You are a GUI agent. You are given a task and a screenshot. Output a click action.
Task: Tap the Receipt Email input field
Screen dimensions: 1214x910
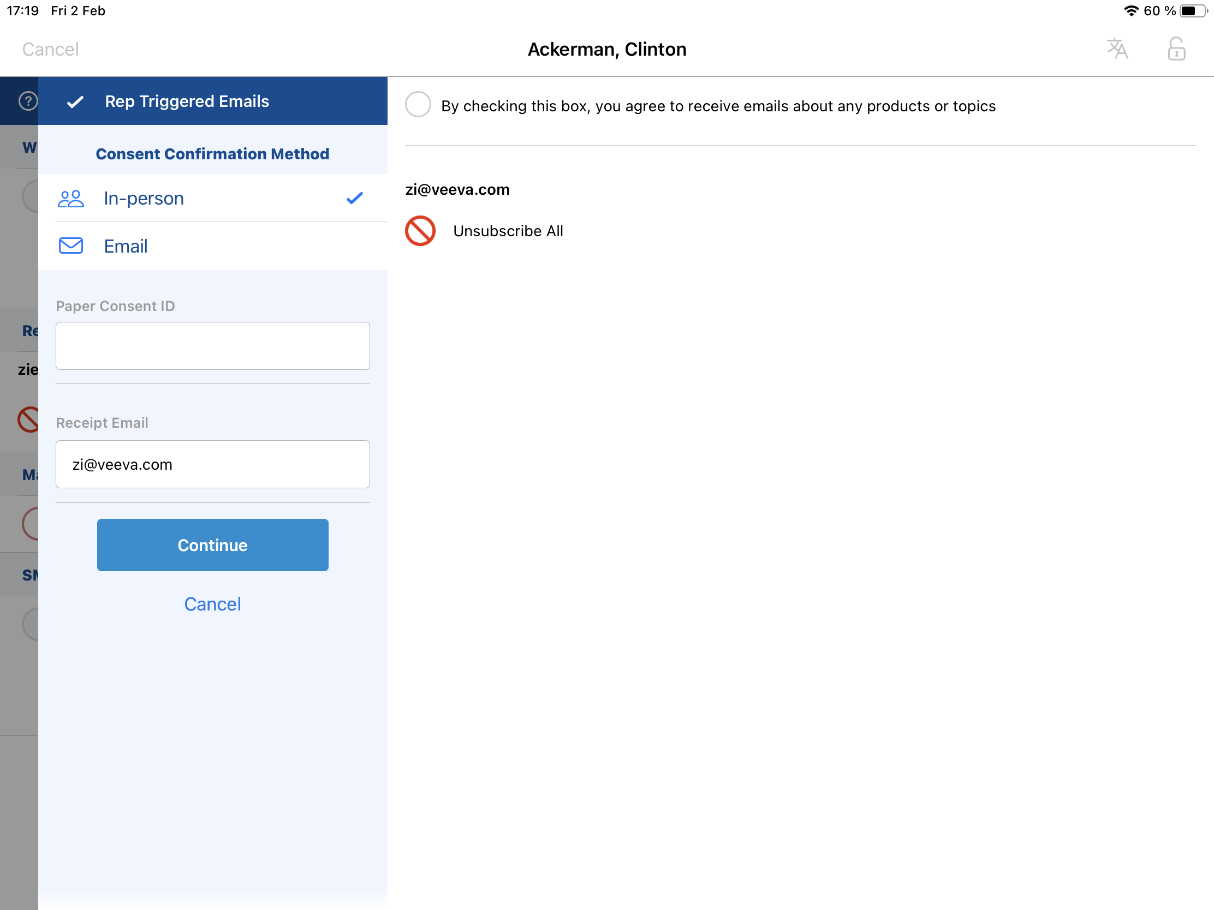click(212, 464)
